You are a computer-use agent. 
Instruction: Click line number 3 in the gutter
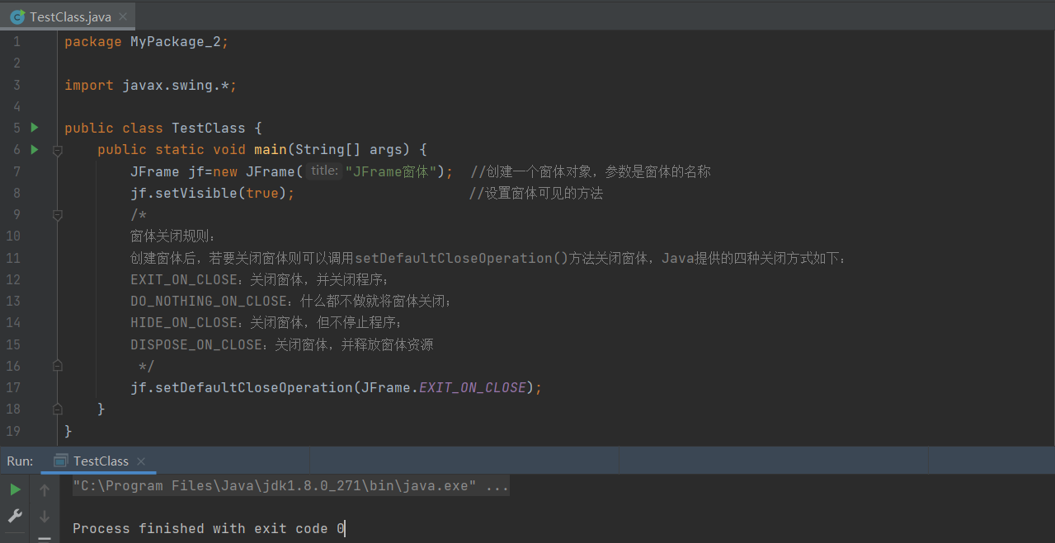16,85
